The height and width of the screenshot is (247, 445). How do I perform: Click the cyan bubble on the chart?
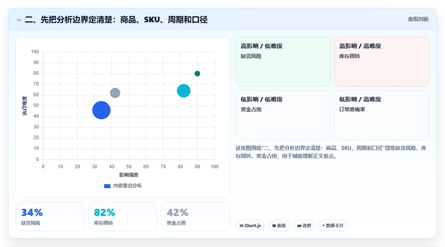tap(184, 91)
